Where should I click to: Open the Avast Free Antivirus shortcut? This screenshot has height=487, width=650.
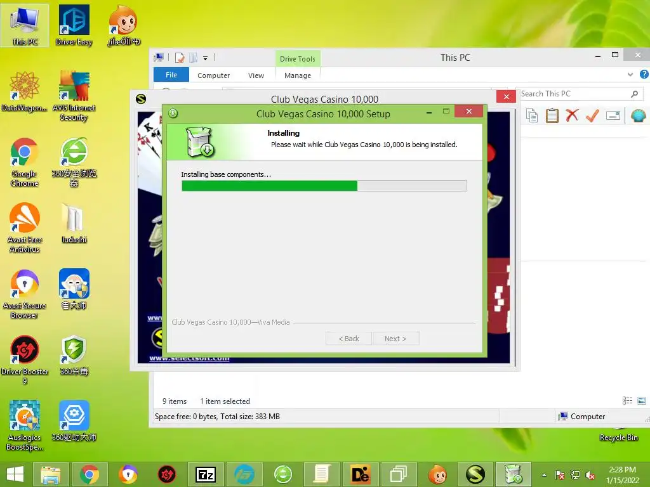pyautogui.click(x=25, y=228)
